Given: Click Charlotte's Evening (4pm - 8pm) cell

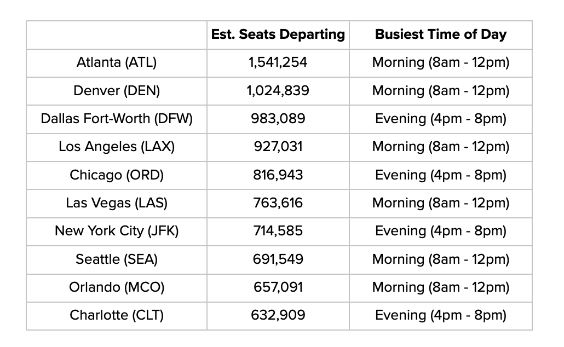Looking at the screenshot, I should [x=440, y=315].
